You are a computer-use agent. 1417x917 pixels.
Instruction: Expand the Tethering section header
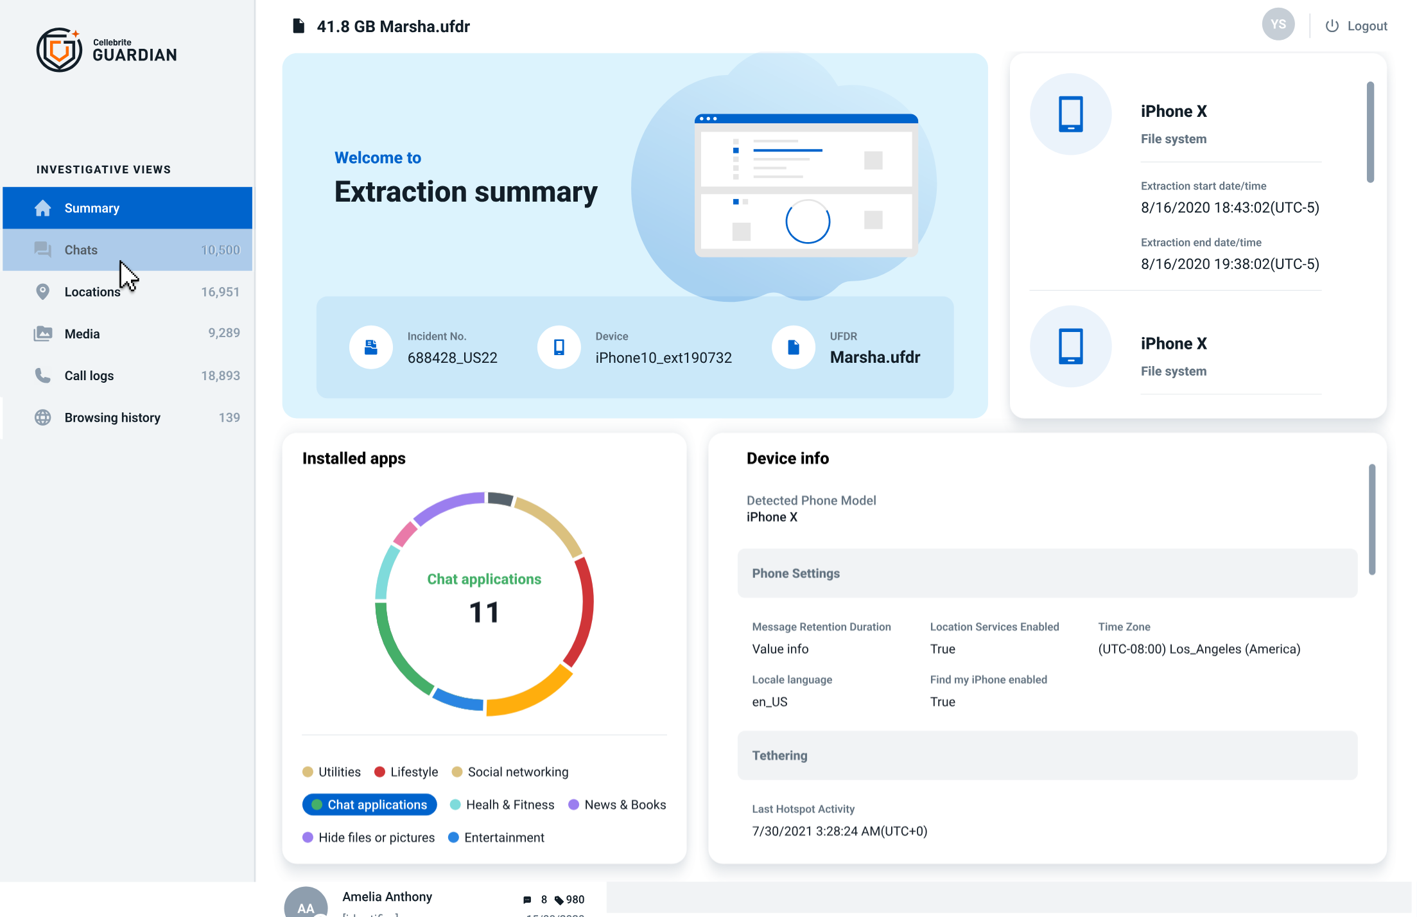coord(1047,756)
